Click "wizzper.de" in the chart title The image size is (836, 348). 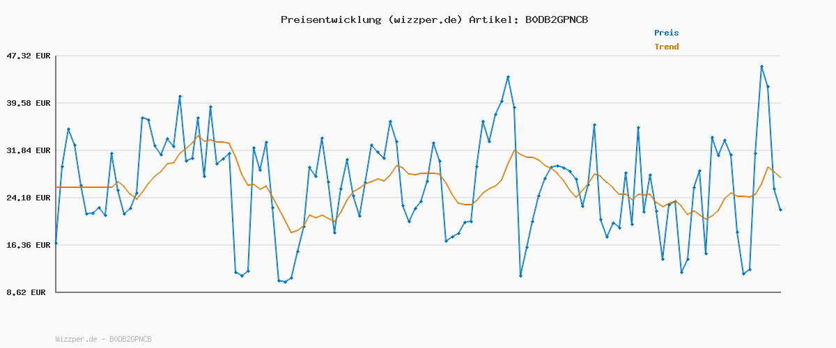point(422,19)
